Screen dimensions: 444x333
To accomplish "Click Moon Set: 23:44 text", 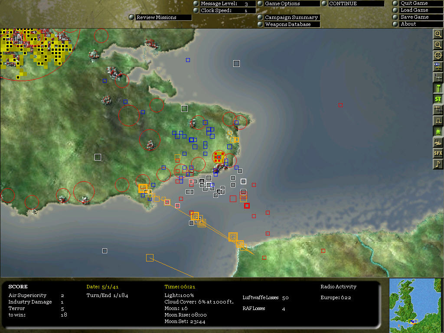I will click(x=185, y=322).
